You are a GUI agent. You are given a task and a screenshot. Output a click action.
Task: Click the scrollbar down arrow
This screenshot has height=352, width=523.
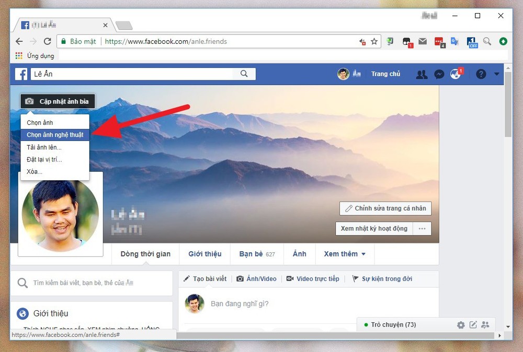point(508,327)
